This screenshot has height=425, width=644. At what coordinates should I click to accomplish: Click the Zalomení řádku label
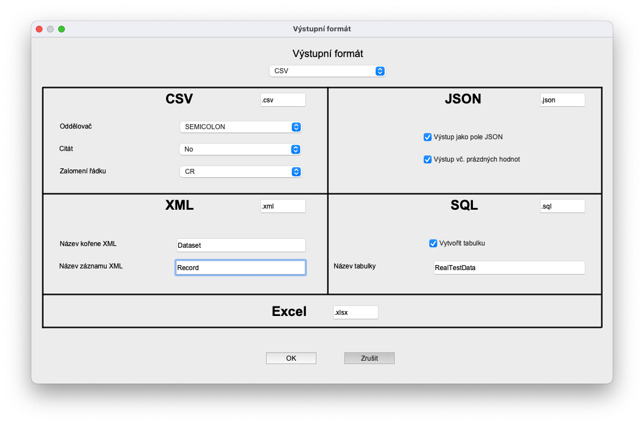tap(83, 171)
